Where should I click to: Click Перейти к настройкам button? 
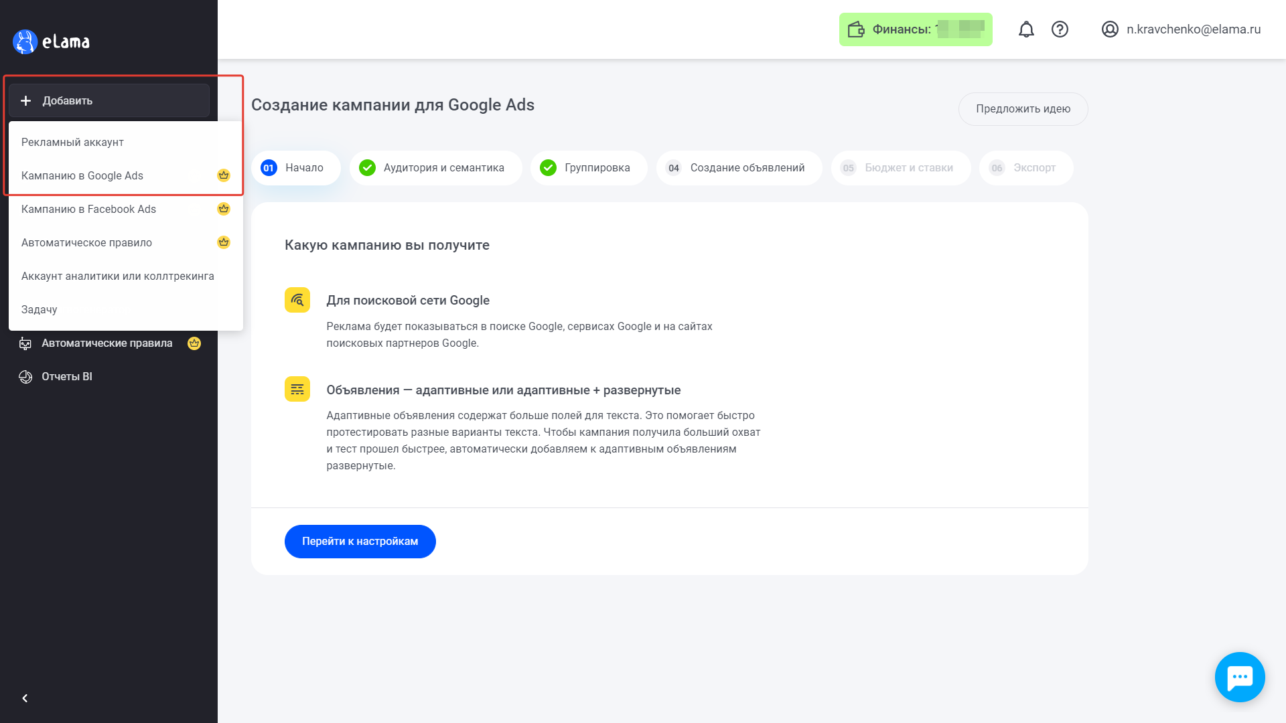(x=360, y=542)
